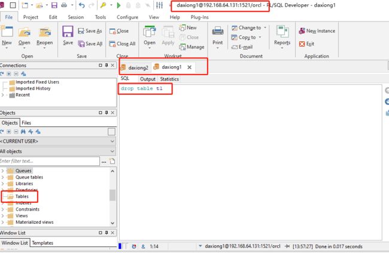Click Refresh icon in Connections toolbar
The image size is (389, 253).
[2, 74]
